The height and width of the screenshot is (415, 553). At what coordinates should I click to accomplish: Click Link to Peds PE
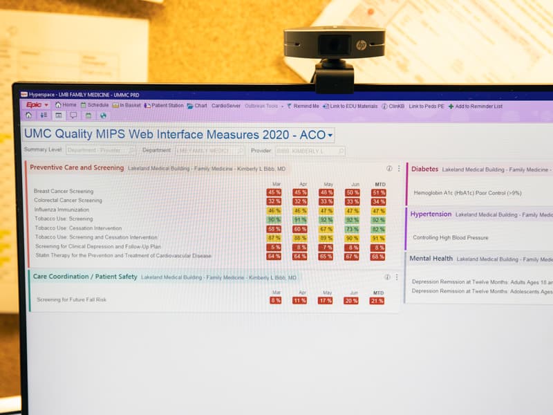tap(427, 107)
